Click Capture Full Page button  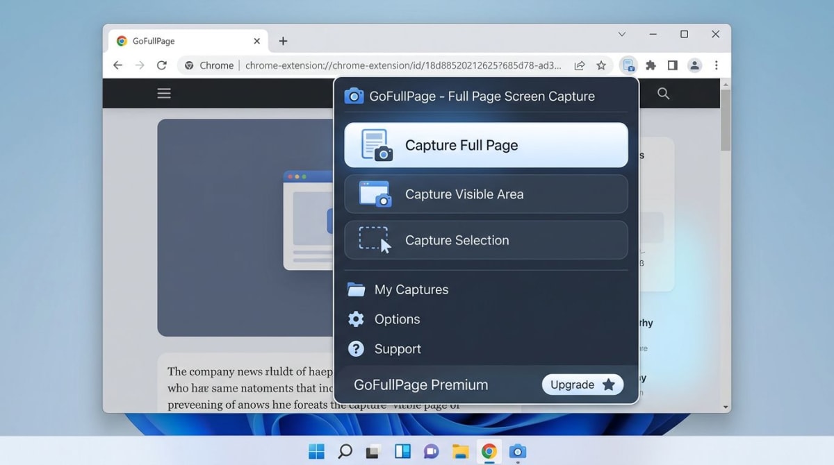coord(486,145)
